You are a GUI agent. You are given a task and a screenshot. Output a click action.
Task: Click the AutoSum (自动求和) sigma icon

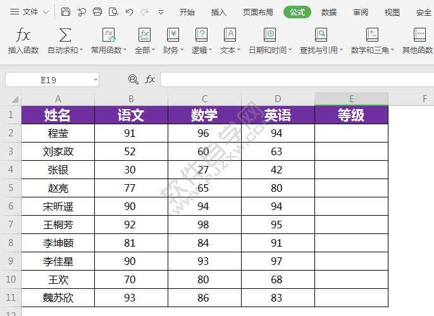(x=65, y=35)
